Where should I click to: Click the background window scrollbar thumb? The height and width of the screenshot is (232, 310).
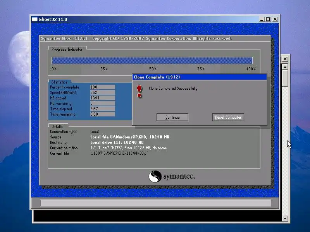285,78
